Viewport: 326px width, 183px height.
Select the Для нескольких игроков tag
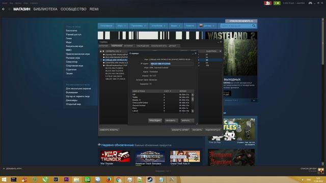tap(78, 88)
